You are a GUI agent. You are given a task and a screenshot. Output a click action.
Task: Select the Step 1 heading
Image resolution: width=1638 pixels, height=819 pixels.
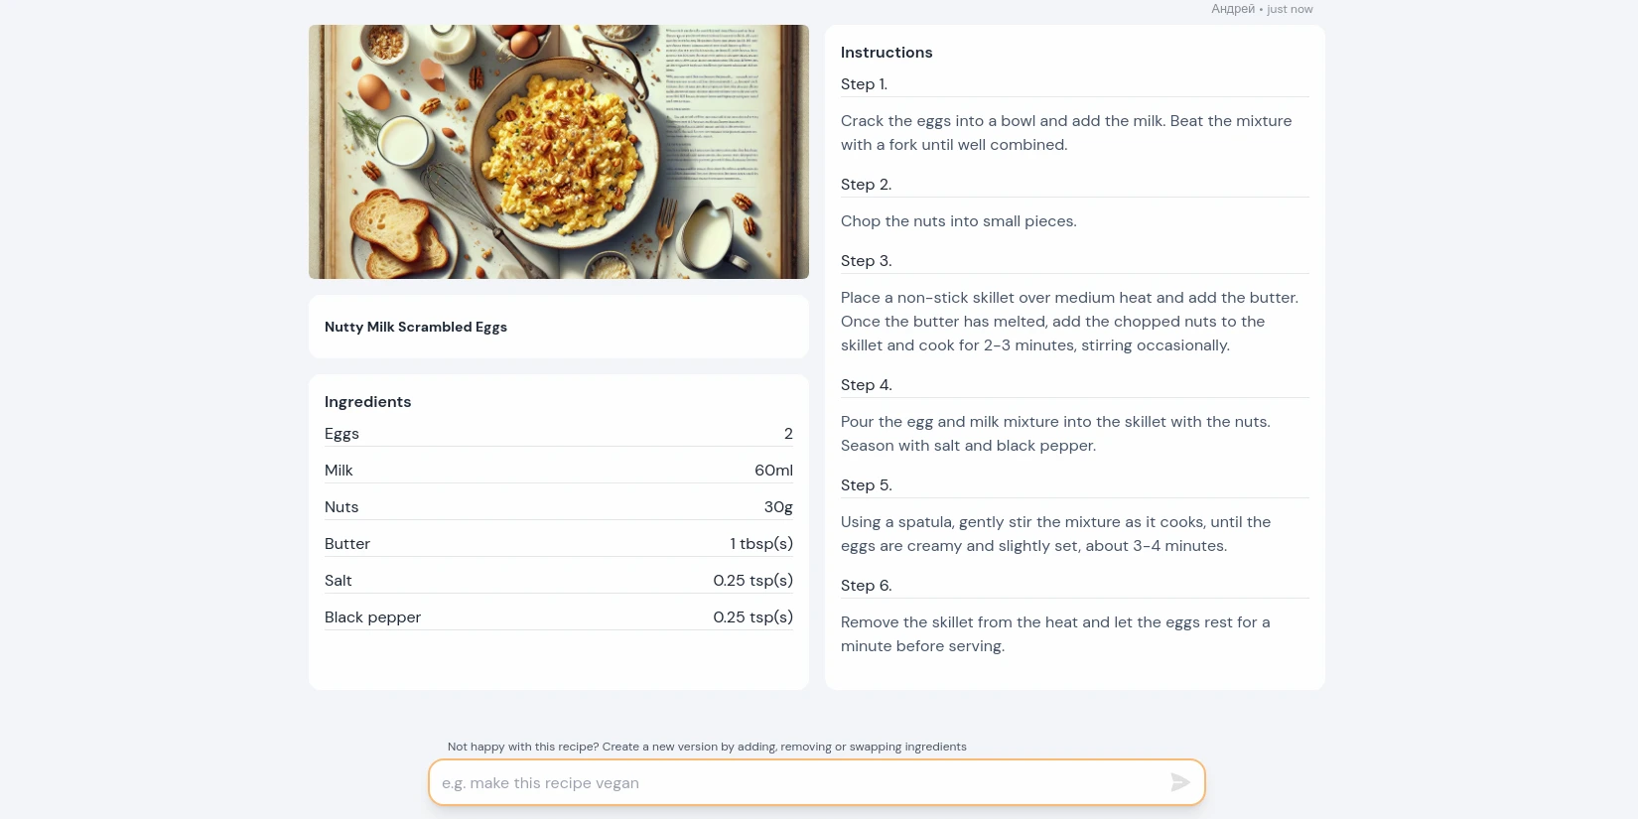click(864, 84)
